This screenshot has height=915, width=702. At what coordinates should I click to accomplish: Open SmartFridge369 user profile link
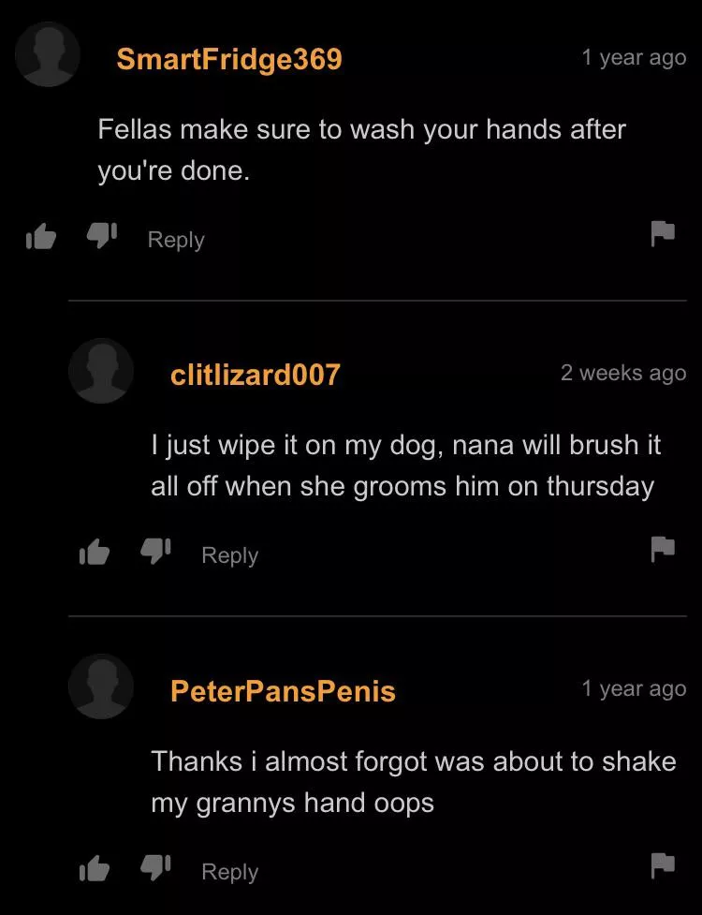point(229,59)
